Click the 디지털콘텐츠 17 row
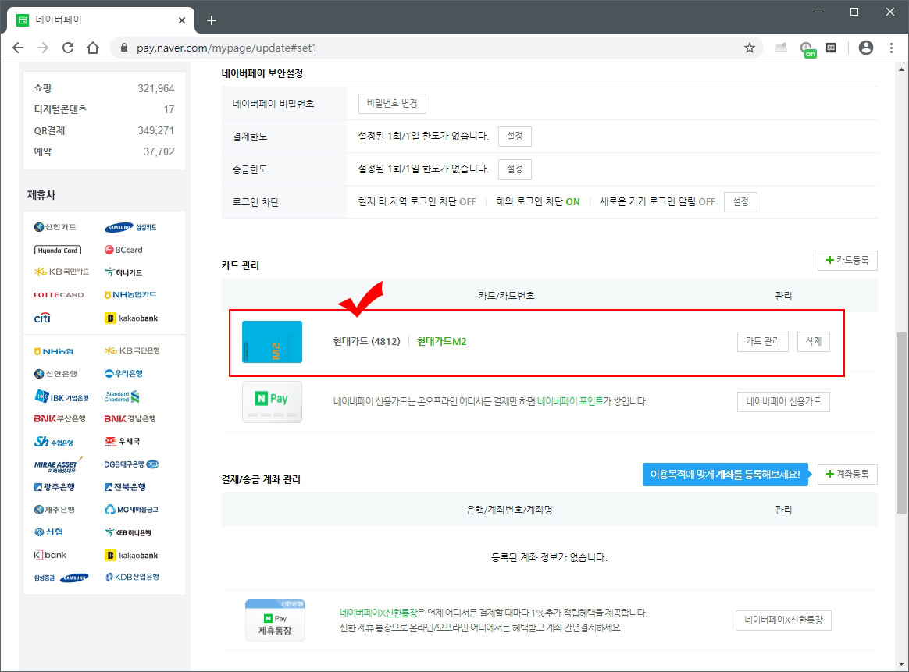 pyautogui.click(x=105, y=109)
